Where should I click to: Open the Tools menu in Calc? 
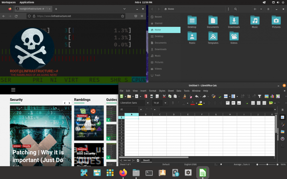click(186, 91)
